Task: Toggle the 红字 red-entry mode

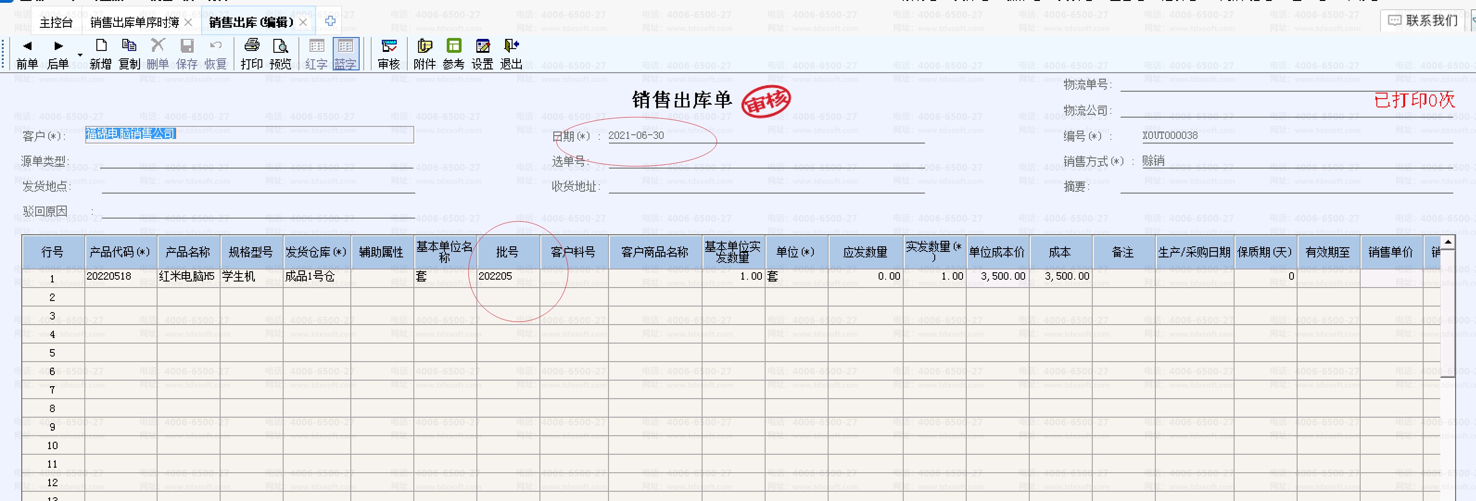Action: [x=316, y=53]
